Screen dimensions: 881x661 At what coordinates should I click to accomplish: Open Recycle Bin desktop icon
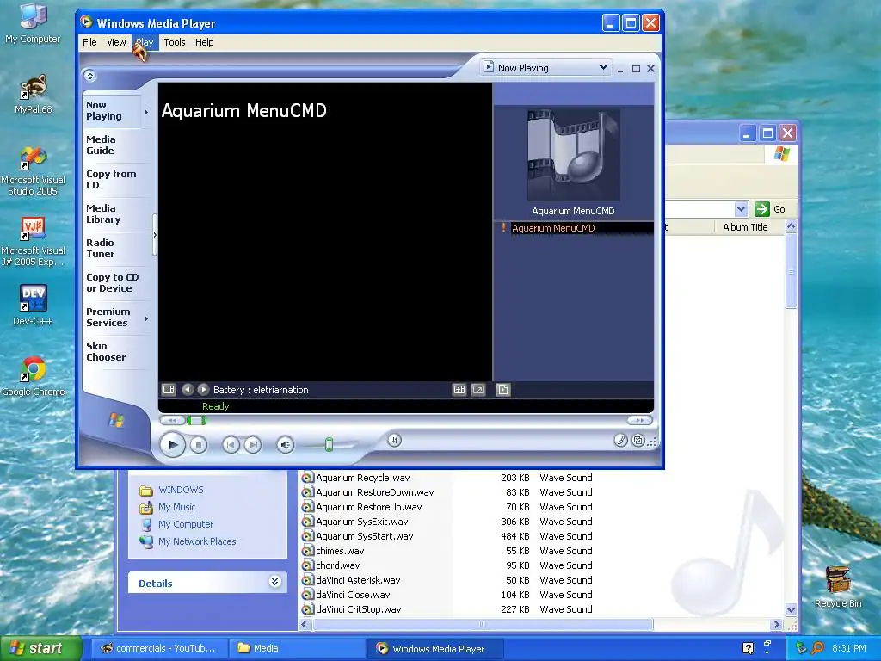[x=838, y=587]
